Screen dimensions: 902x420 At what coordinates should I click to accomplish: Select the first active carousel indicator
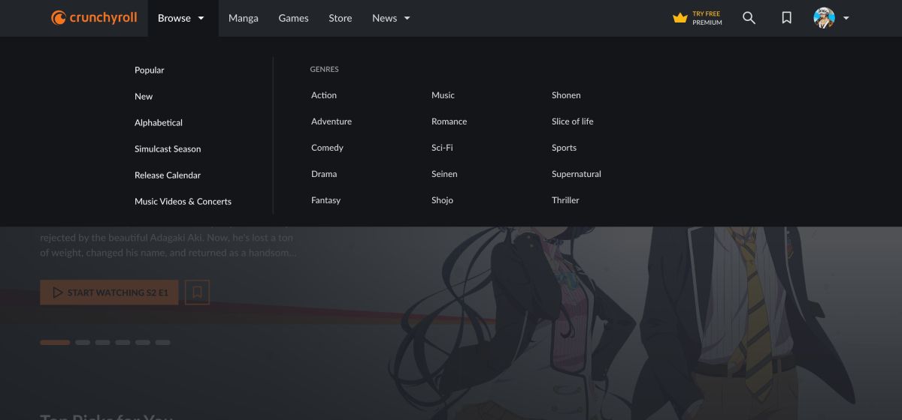click(x=55, y=342)
